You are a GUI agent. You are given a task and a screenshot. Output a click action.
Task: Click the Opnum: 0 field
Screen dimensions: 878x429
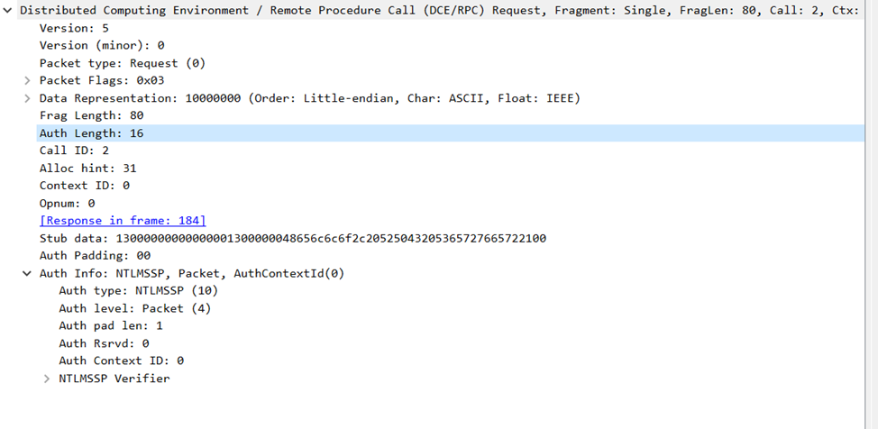coord(67,204)
